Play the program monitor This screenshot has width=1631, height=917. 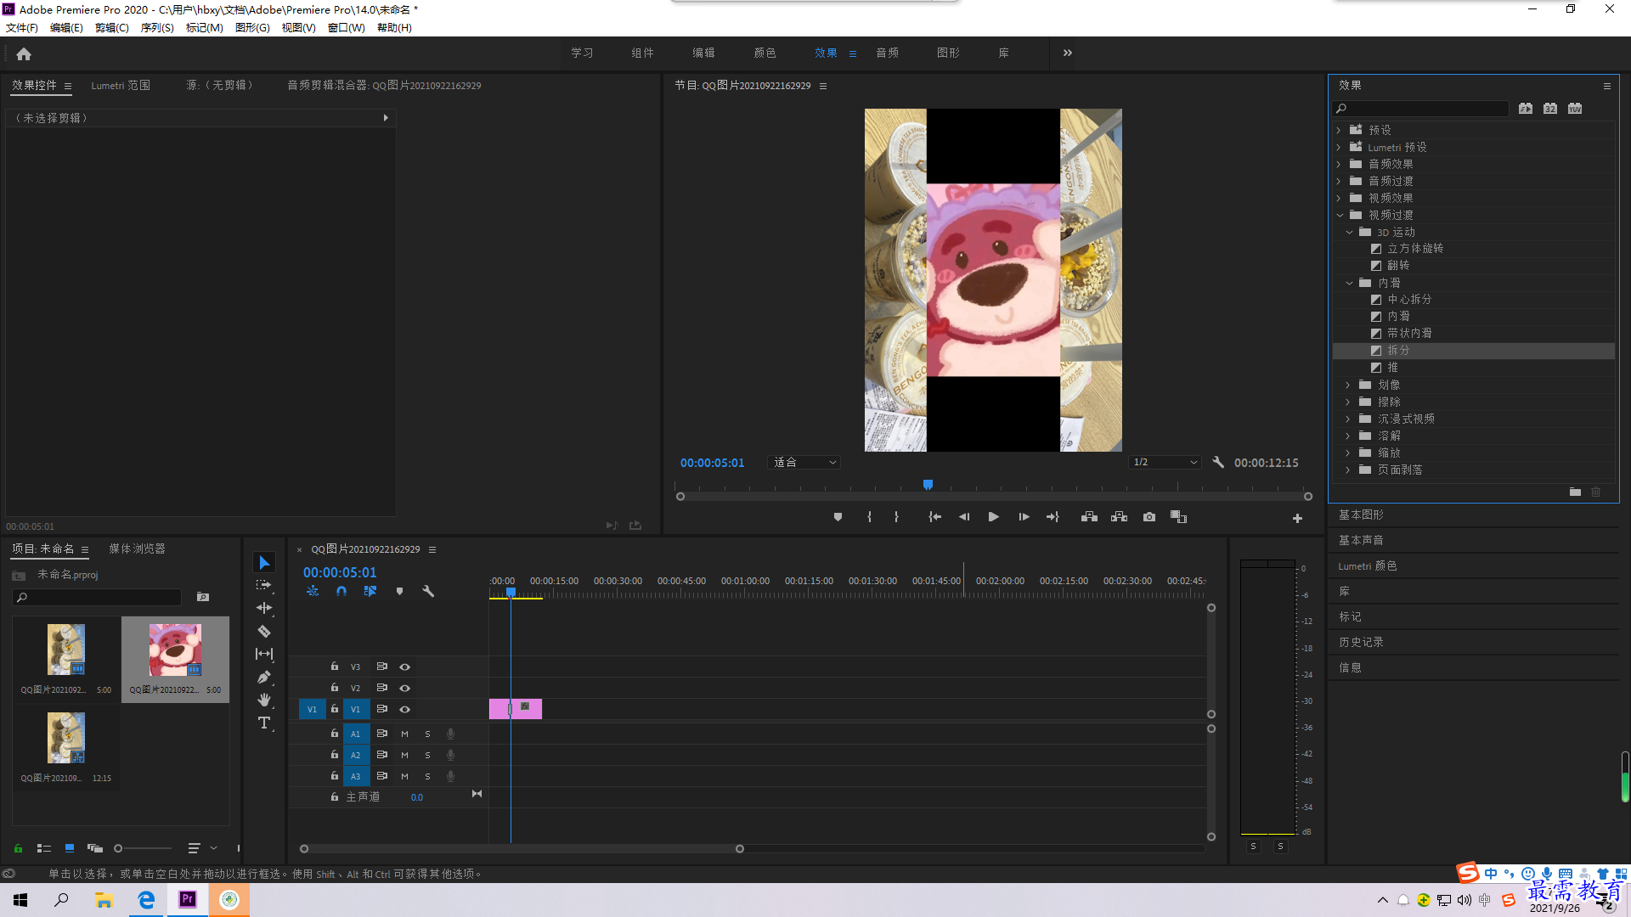click(993, 517)
